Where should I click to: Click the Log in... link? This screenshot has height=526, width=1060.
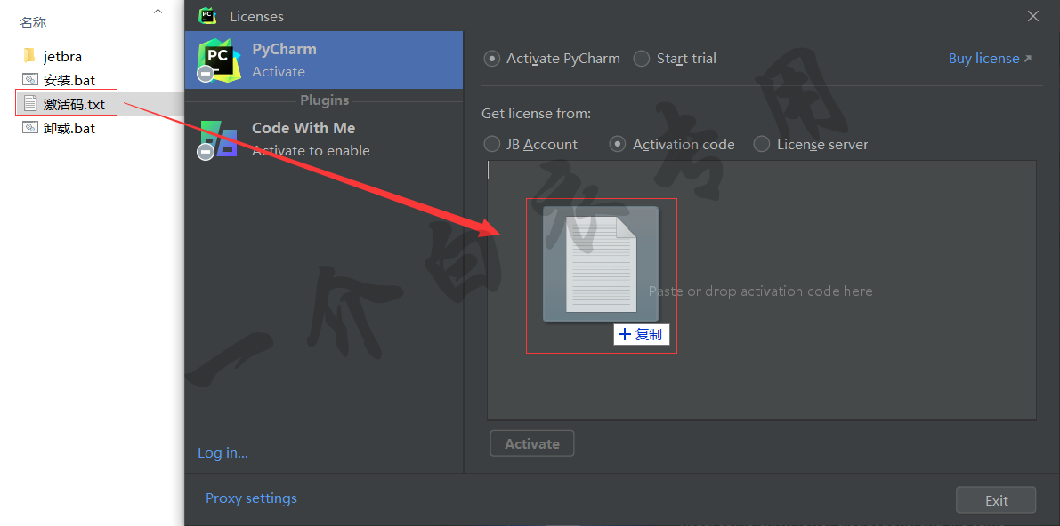(x=223, y=453)
